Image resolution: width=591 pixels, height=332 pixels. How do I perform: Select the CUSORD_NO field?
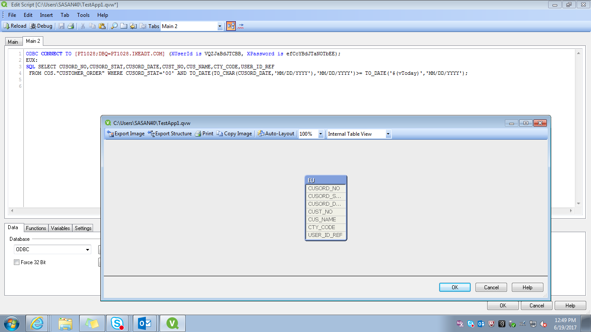(326, 188)
